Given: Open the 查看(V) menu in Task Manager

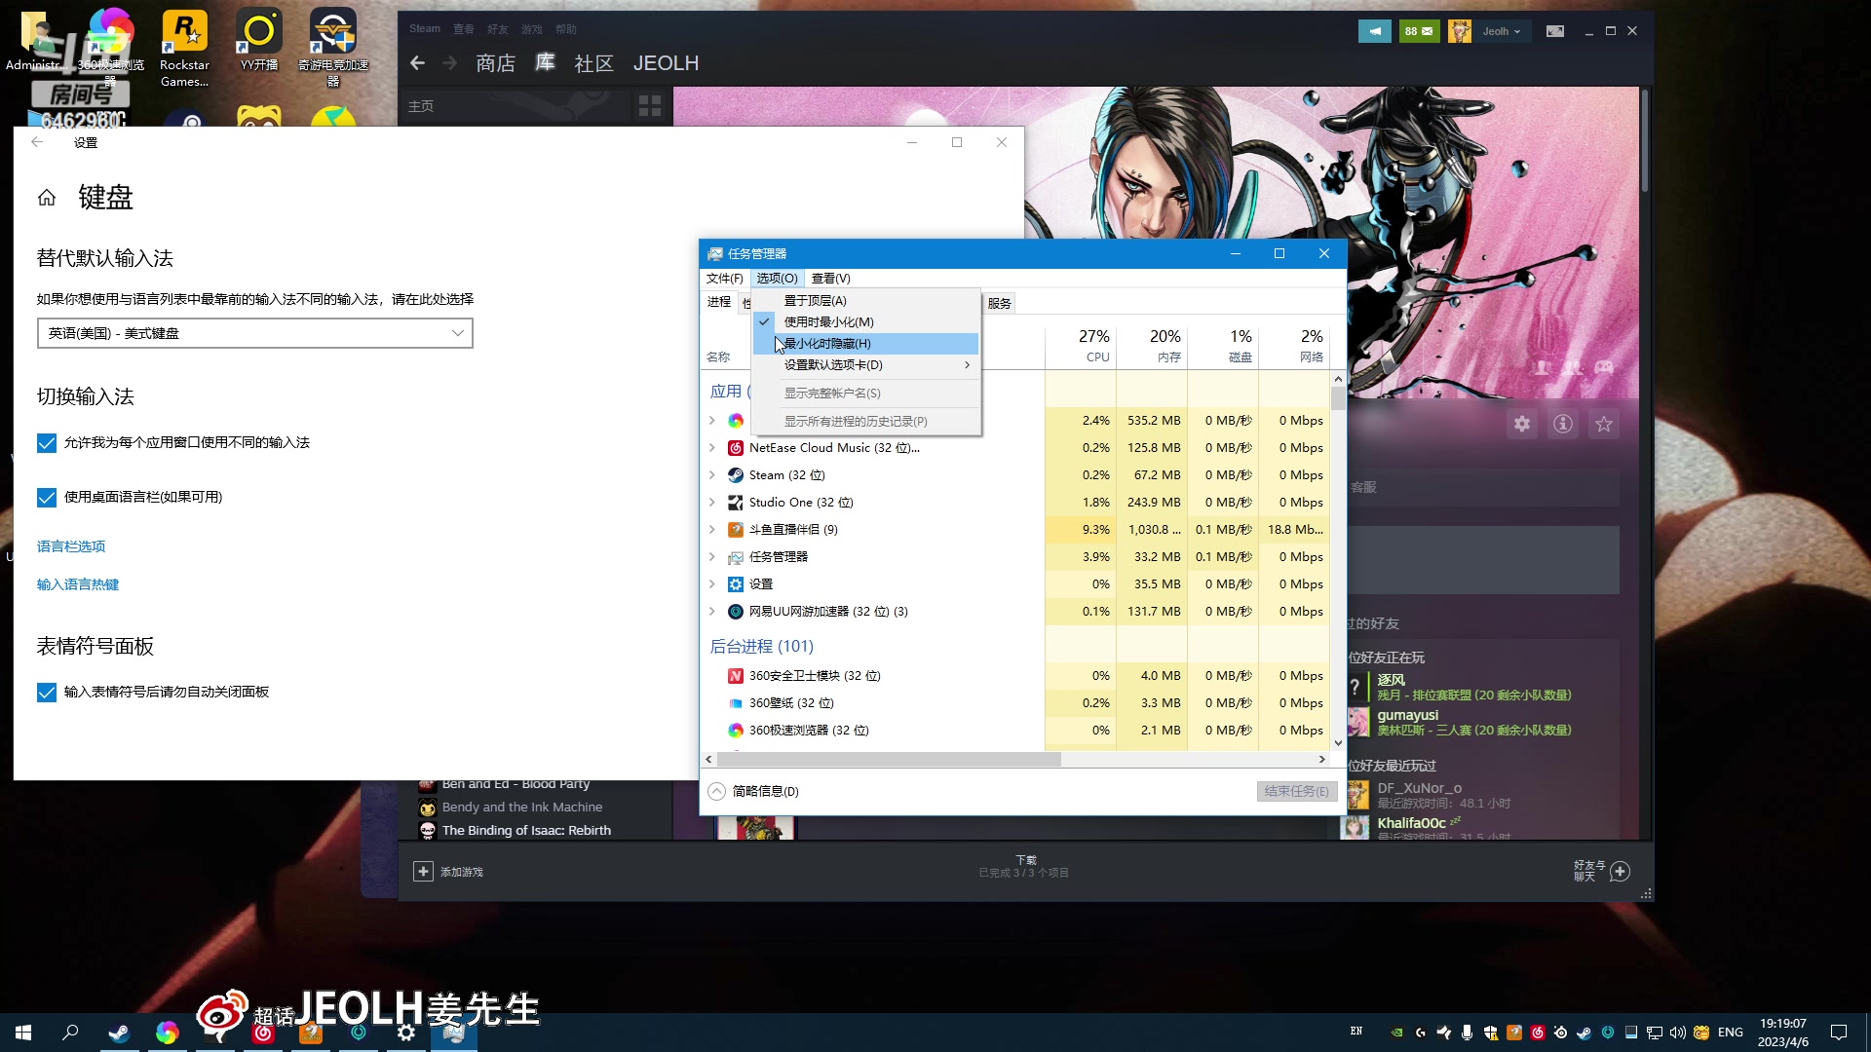Looking at the screenshot, I should click(x=830, y=279).
